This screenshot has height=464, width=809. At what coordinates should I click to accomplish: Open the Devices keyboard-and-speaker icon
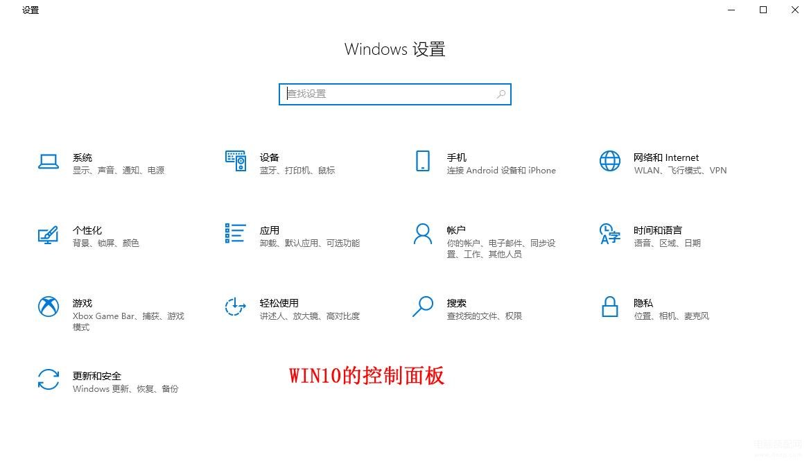[x=235, y=161]
